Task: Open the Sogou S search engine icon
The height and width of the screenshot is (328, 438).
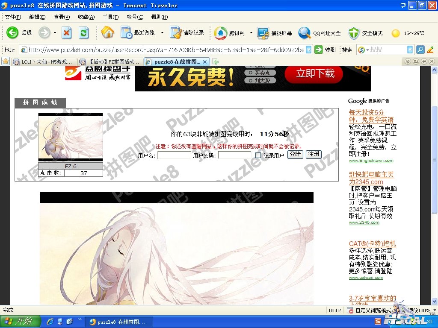Action: point(361,50)
